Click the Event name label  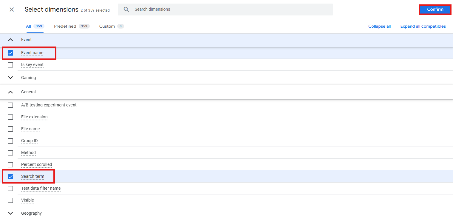pos(32,53)
